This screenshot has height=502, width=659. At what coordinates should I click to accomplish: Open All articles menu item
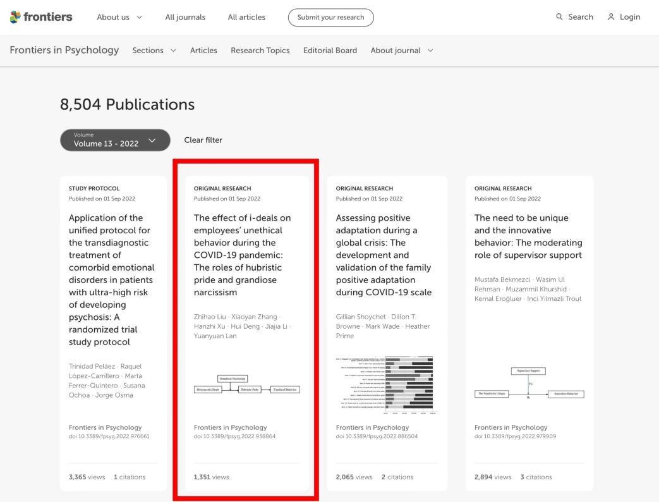pos(246,17)
